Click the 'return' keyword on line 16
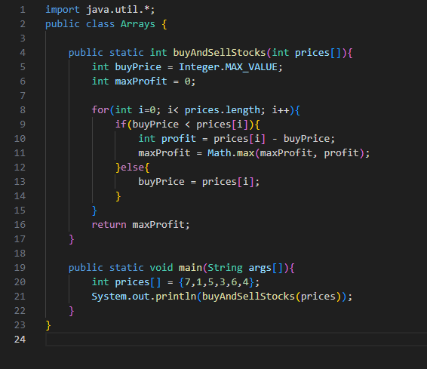Image resolution: width=427 pixels, height=369 pixels. click(109, 225)
